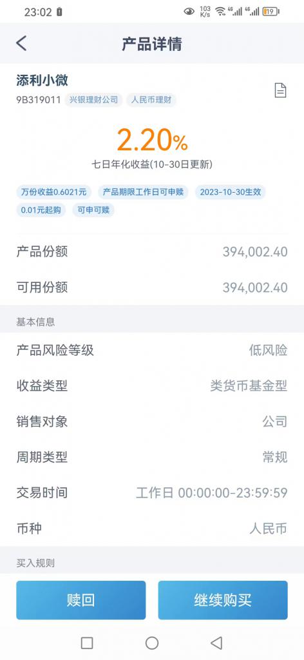The height and width of the screenshot is (660, 304).
Task: Select the 人民币理财 tag
Action: 151,100
